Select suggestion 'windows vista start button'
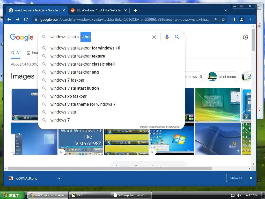 pyautogui.click(x=111, y=88)
